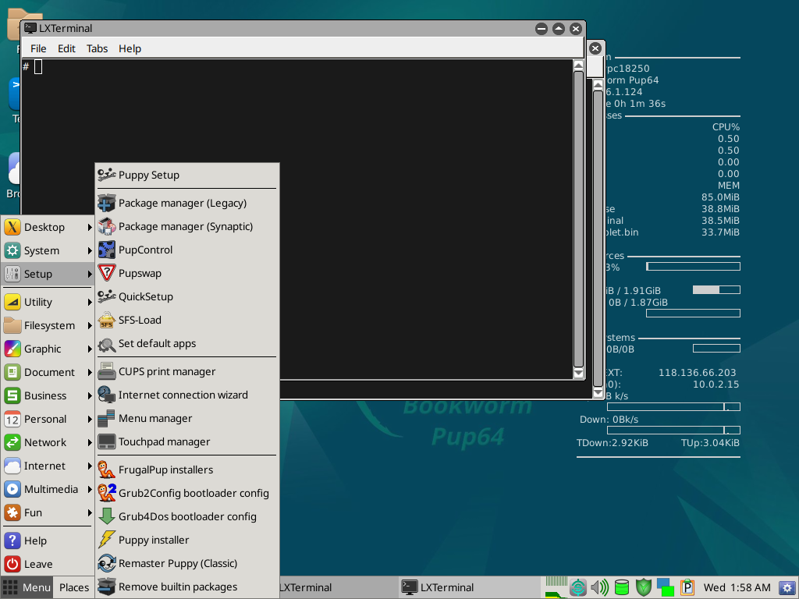Open Set default apps
799x599 pixels.
pos(187,343)
